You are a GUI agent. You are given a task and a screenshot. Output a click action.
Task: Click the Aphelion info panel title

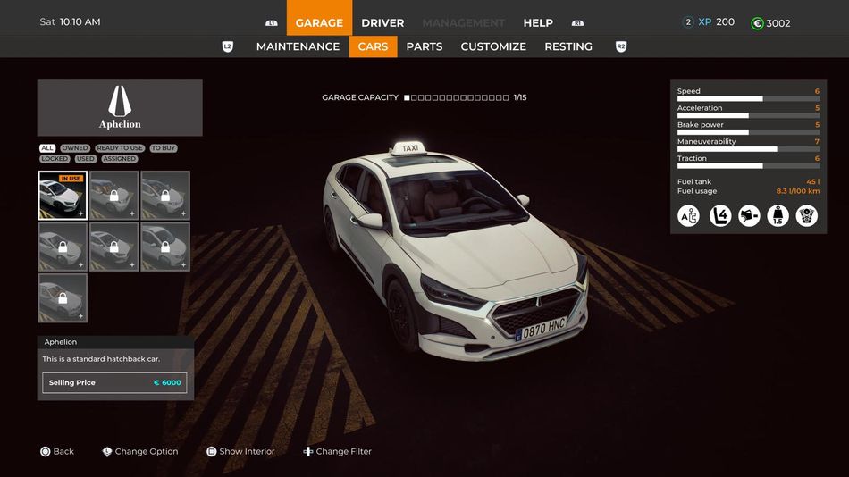(x=61, y=342)
